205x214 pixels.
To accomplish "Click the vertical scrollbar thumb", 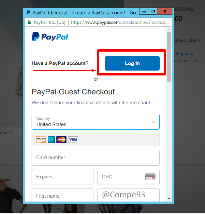I will (x=169, y=57).
